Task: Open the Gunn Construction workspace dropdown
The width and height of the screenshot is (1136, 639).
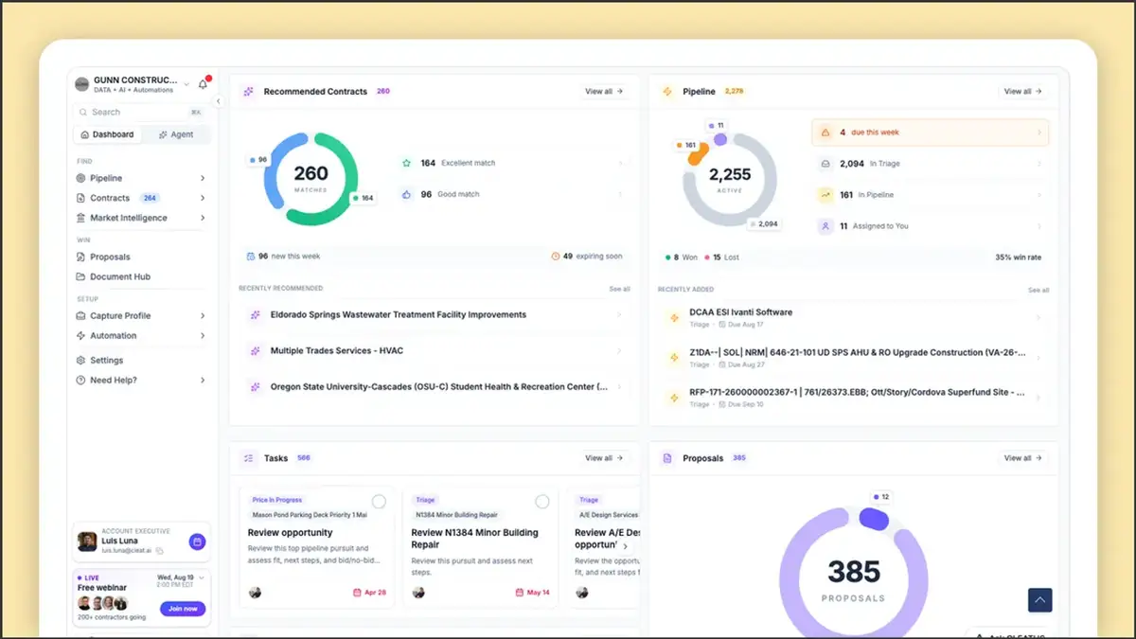Action: tap(186, 84)
